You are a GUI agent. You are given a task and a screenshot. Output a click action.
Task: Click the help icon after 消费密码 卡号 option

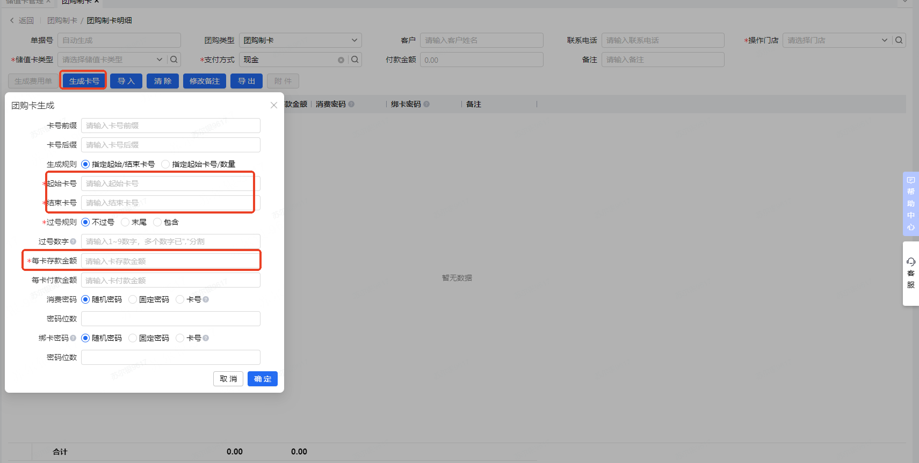pyautogui.click(x=206, y=299)
